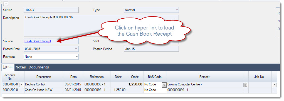Click the Credit column header
Screen dimensions: 284x101
click(x=135, y=77)
